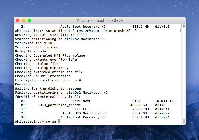Click 'Apple_HFS Macintosh HD' in row 2

pos(85,113)
